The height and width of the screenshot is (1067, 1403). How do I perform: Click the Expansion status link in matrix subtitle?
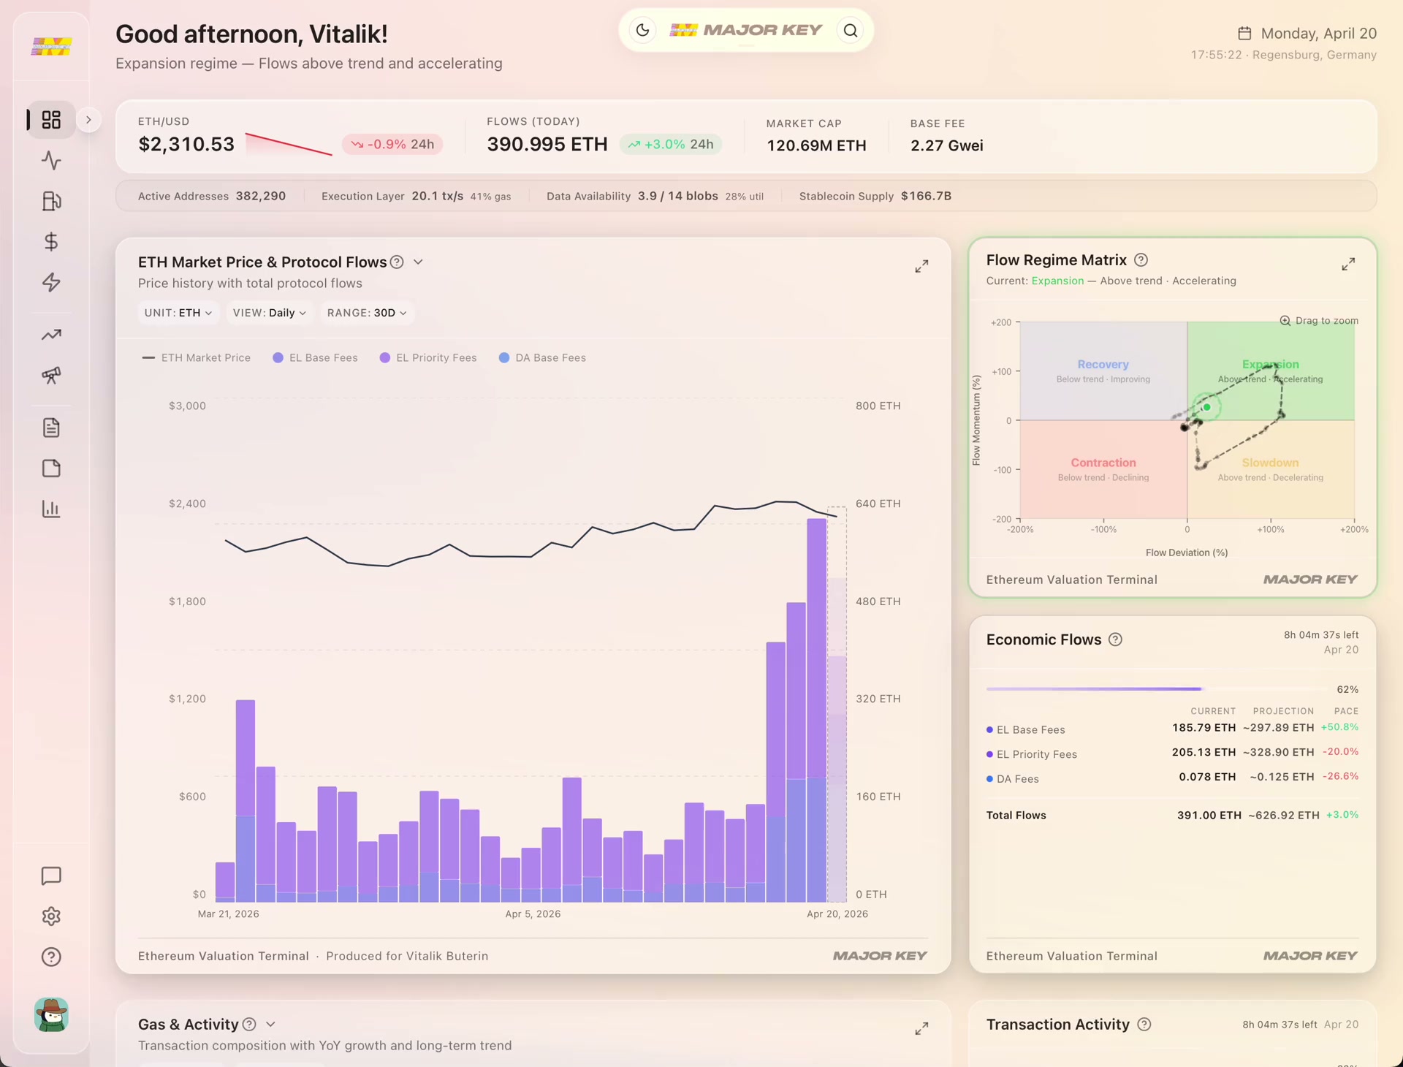(1057, 281)
